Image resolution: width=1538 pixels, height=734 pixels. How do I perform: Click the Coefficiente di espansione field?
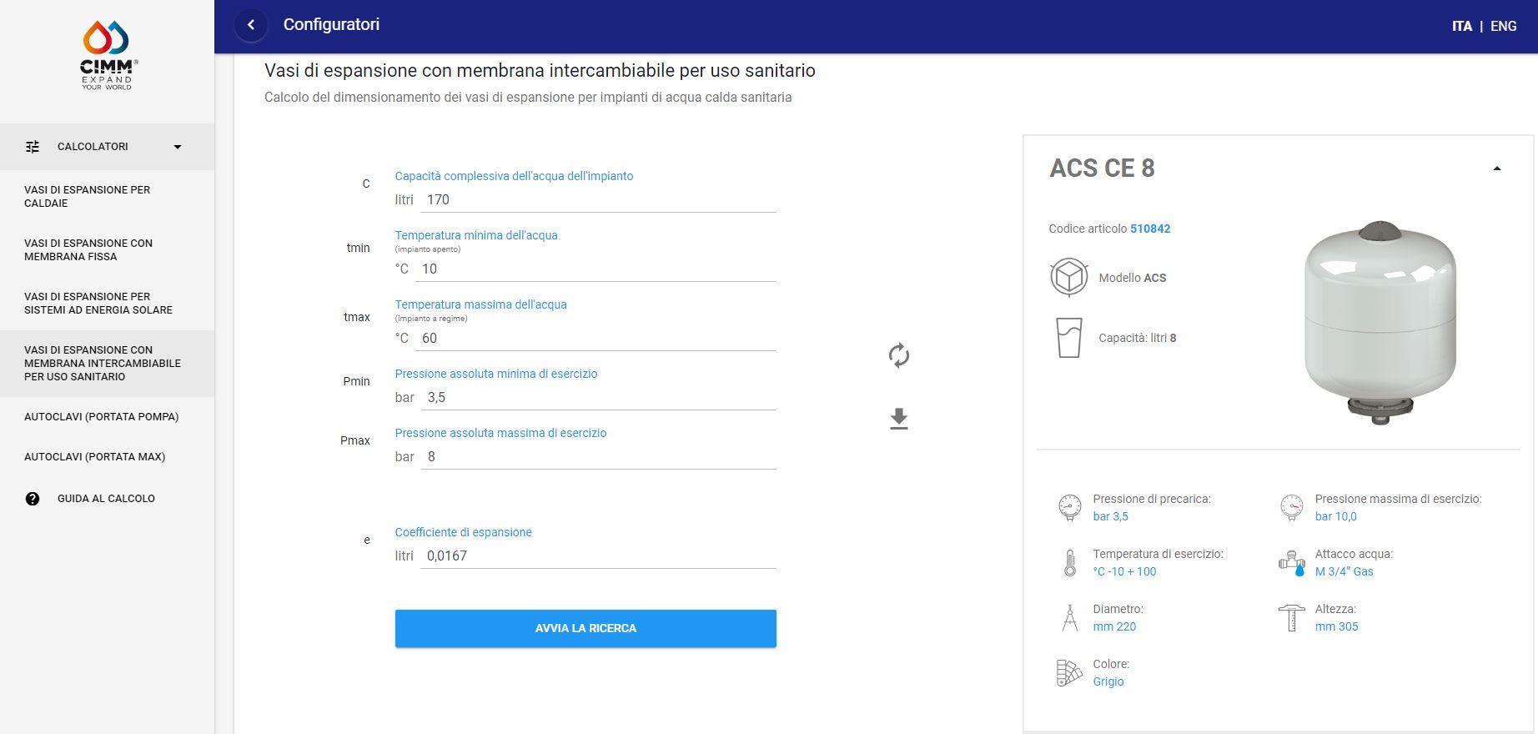pos(598,556)
